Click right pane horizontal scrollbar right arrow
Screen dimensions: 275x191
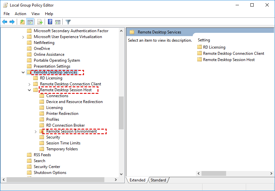click(271, 173)
